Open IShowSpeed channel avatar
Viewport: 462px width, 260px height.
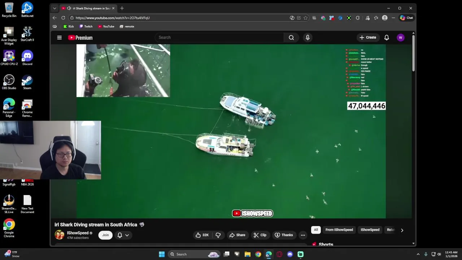(x=59, y=235)
